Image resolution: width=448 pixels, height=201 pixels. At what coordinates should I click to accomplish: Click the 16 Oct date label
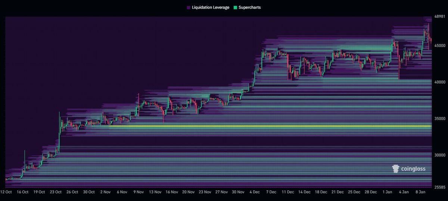pos(22,192)
